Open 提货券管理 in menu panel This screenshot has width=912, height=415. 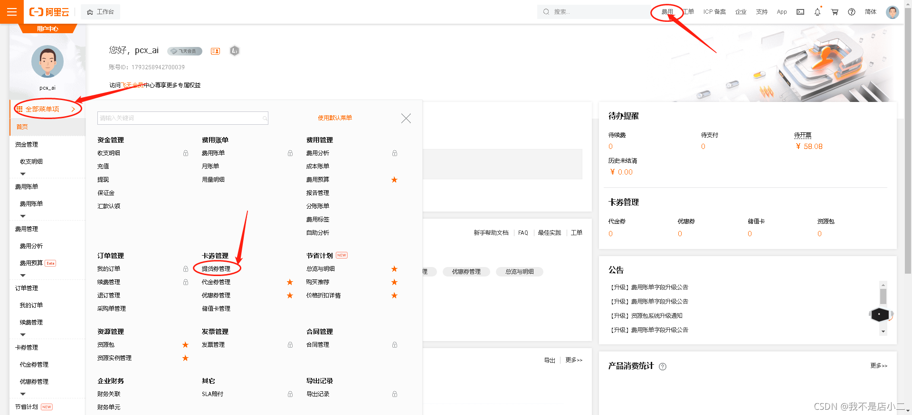216,269
